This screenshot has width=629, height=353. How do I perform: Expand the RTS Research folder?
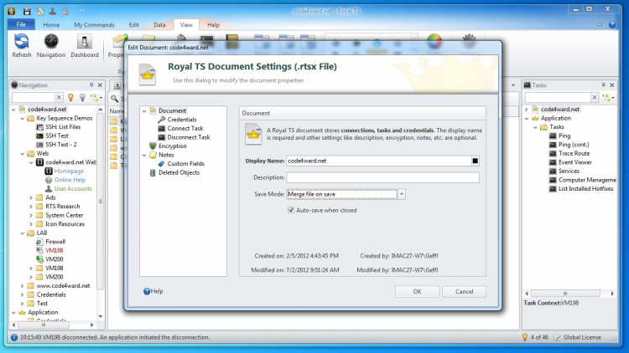[x=31, y=206]
